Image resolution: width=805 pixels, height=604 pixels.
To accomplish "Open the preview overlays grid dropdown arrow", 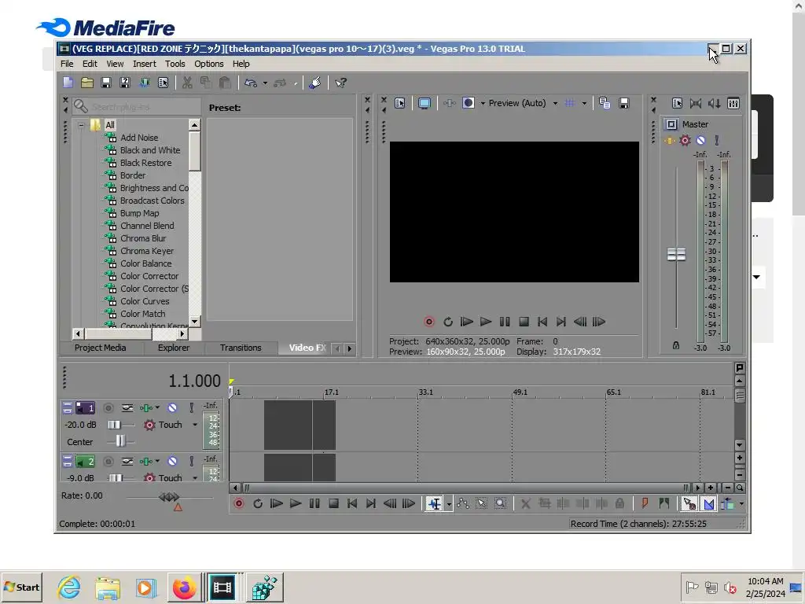I will [x=584, y=103].
